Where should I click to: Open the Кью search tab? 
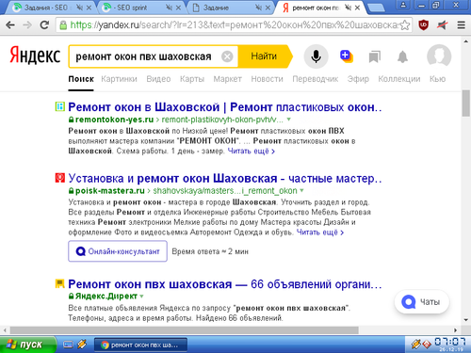(438, 79)
